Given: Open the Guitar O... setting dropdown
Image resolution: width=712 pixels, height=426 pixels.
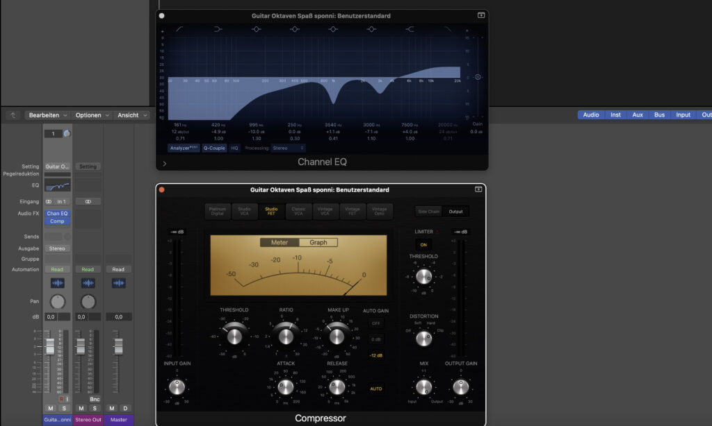Looking at the screenshot, I should tap(57, 167).
